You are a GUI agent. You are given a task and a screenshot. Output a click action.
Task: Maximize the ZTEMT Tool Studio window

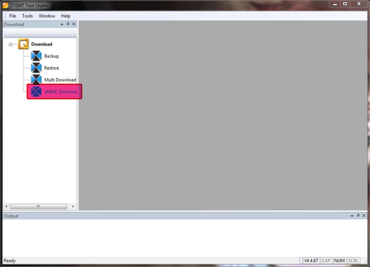point(345,4)
